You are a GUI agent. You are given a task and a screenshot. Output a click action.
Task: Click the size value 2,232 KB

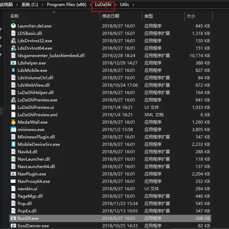(201, 144)
